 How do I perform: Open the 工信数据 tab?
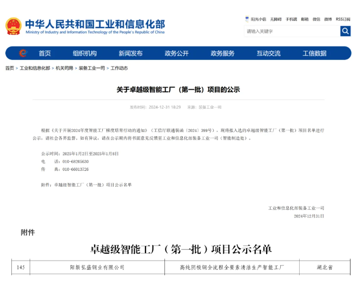tap(315, 53)
